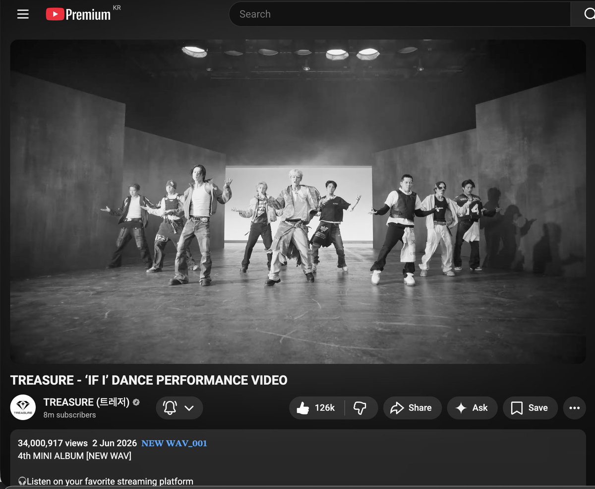Click the verified badge next to TREASURE
This screenshot has width=595, height=489.
click(136, 402)
